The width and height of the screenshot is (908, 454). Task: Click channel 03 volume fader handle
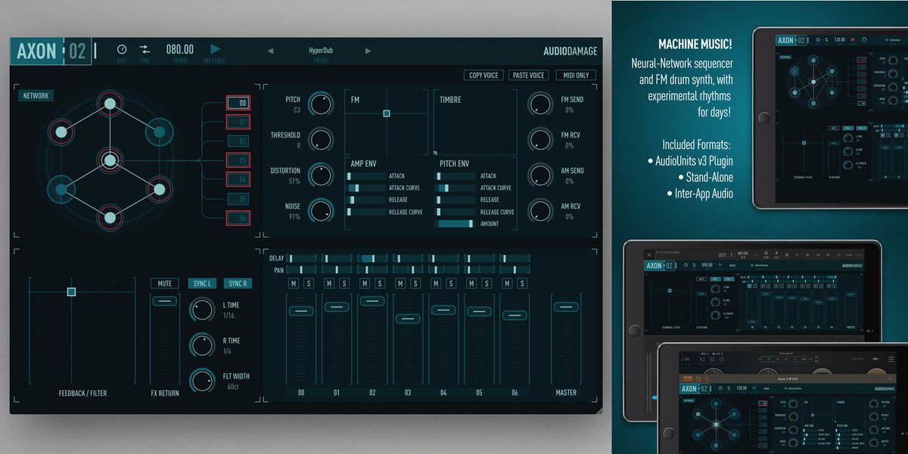click(x=408, y=319)
